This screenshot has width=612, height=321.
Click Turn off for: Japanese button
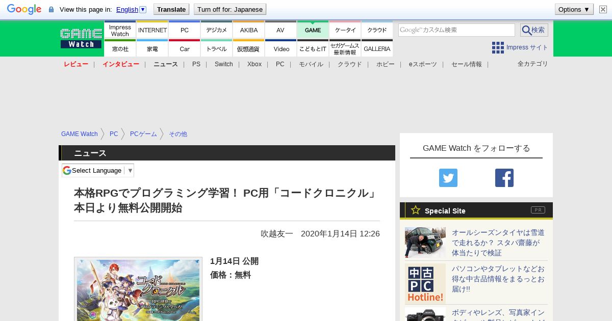click(230, 9)
